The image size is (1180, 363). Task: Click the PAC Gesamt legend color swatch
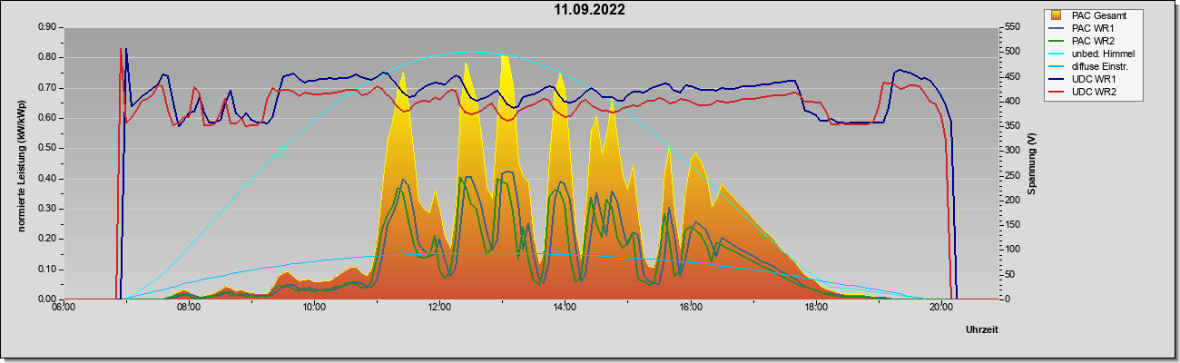(1057, 15)
